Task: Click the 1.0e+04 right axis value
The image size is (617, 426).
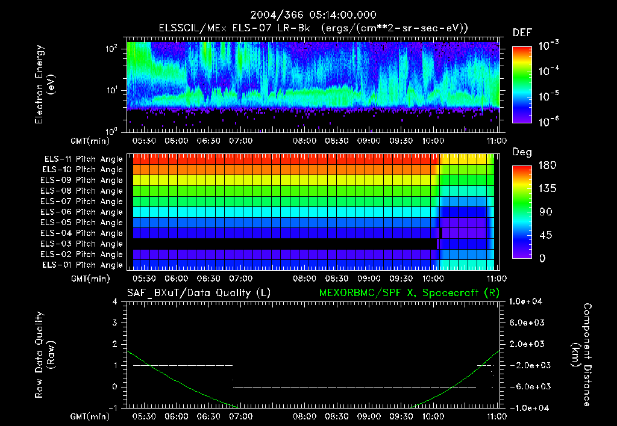Action: [525, 302]
